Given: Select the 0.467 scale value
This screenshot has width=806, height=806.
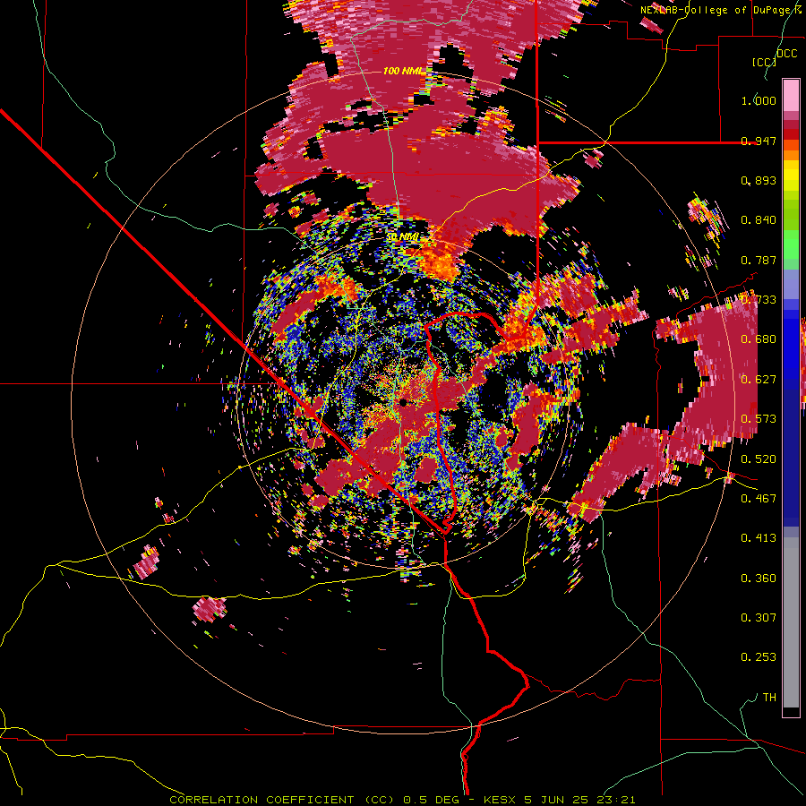Looking at the screenshot, I should (759, 498).
